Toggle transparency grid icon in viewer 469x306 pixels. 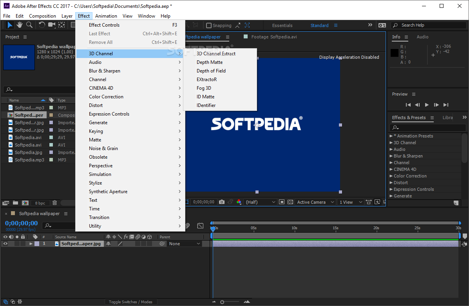tap(290, 202)
